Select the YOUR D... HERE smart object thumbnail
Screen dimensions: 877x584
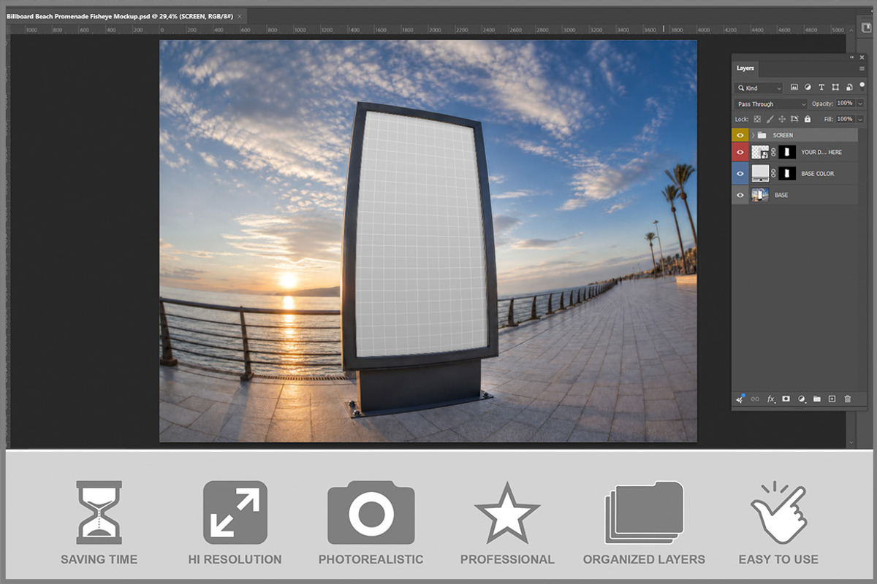coord(760,152)
